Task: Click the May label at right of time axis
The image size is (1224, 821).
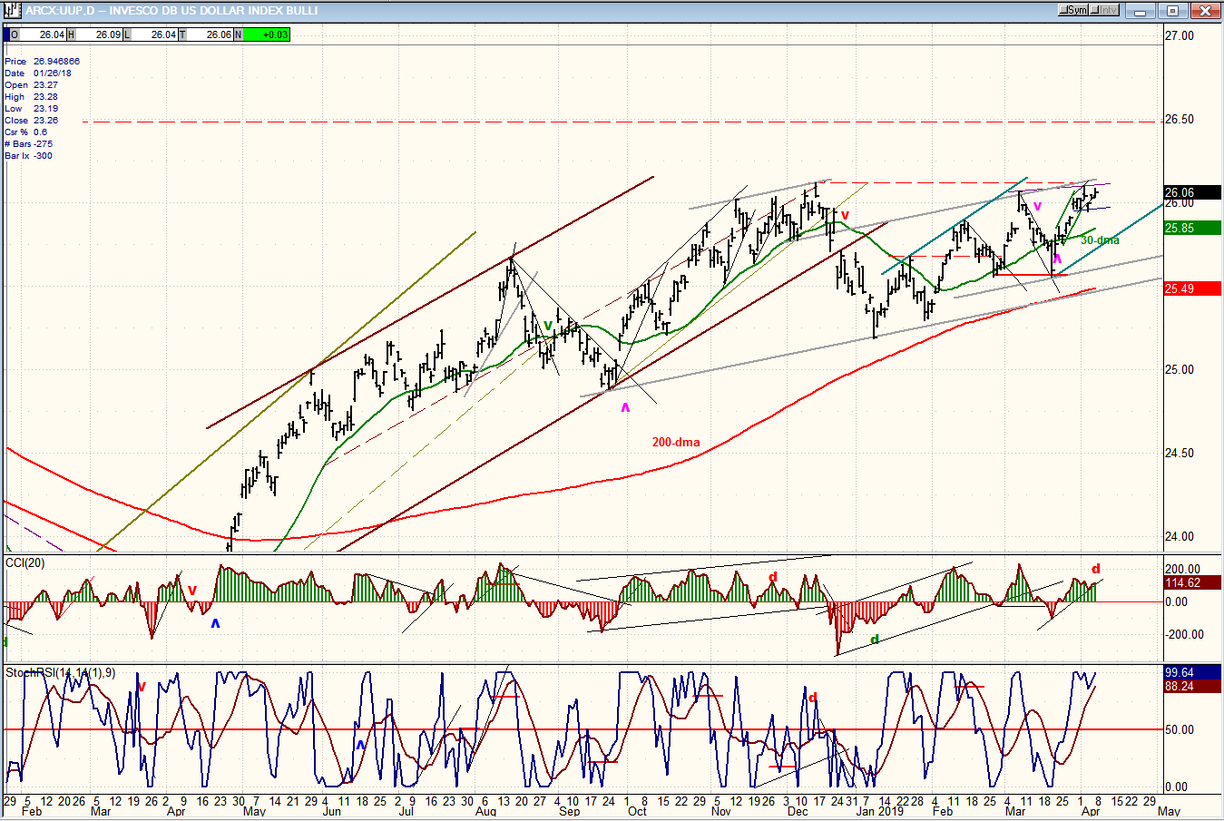Action: click(1170, 811)
